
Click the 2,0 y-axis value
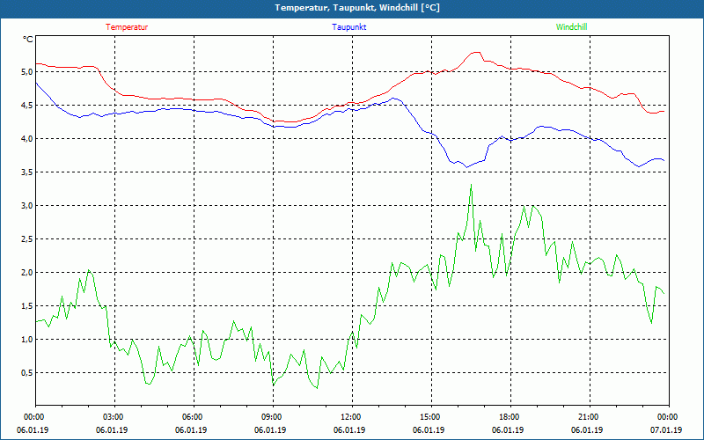pyautogui.click(x=27, y=273)
